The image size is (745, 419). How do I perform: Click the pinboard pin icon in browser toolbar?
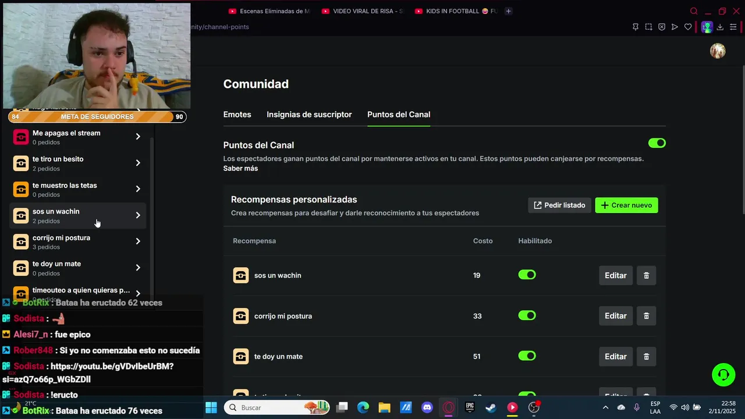(x=636, y=27)
